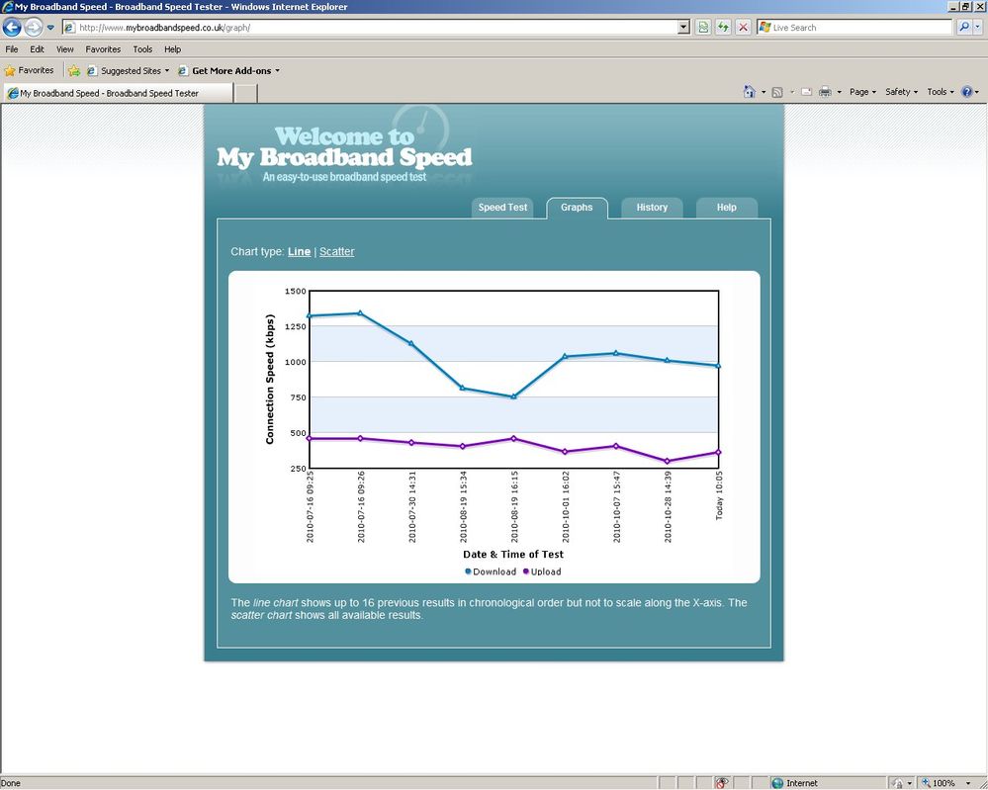Click the 2010-10-28 14:39 axis label
988x790 pixels.
[668, 507]
